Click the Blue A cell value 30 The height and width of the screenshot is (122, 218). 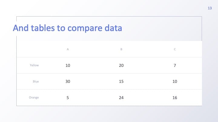coord(68,81)
